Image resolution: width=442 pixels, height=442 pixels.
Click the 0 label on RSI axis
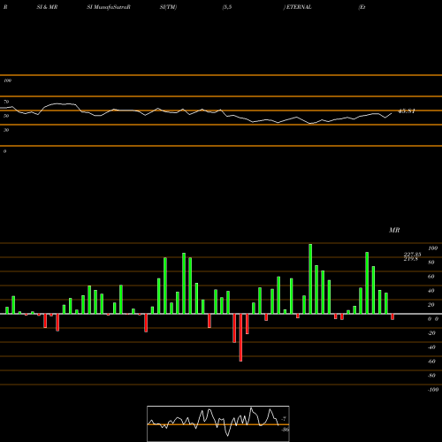(x=4, y=151)
